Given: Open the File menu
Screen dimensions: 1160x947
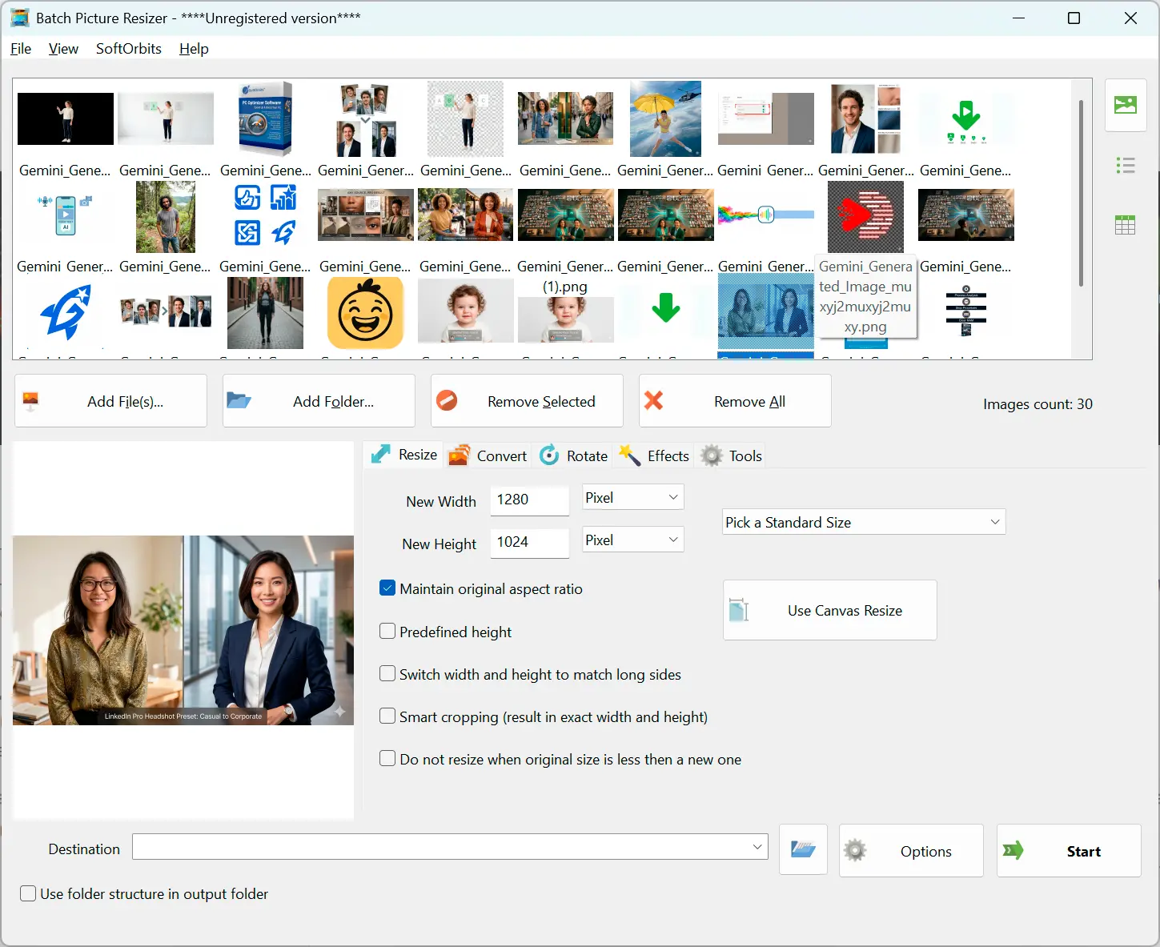Looking at the screenshot, I should [21, 49].
